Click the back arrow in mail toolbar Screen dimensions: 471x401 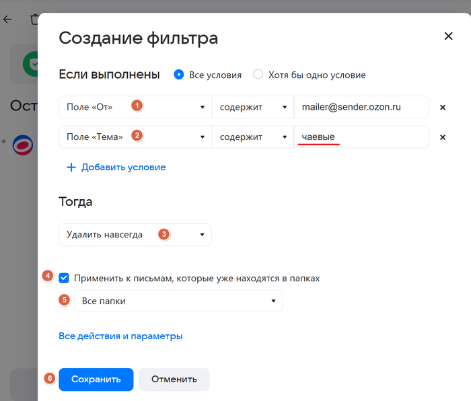(7, 20)
